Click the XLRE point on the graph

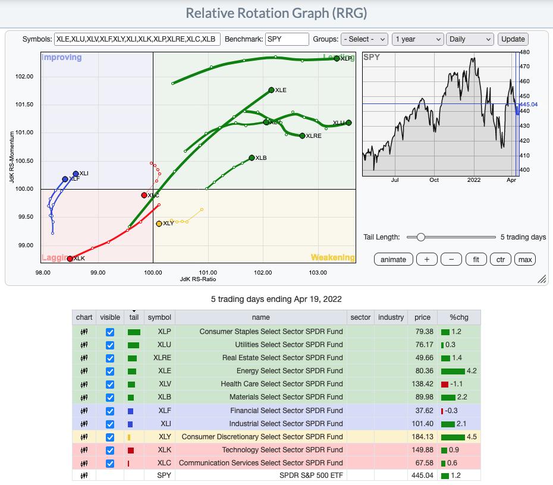302,136
